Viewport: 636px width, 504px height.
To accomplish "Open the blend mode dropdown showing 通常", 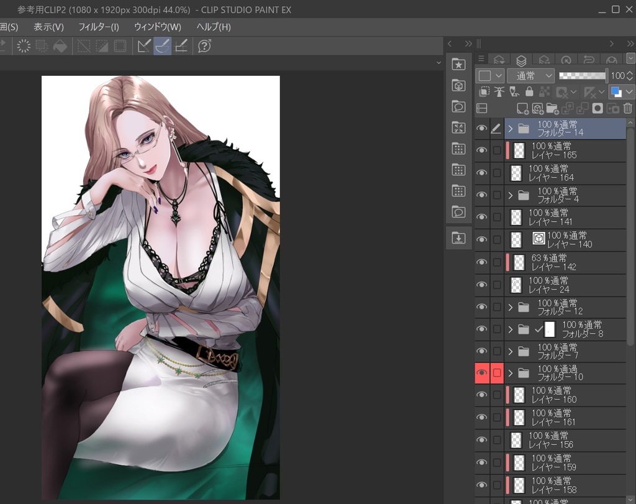I will pyautogui.click(x=531, y=75).
